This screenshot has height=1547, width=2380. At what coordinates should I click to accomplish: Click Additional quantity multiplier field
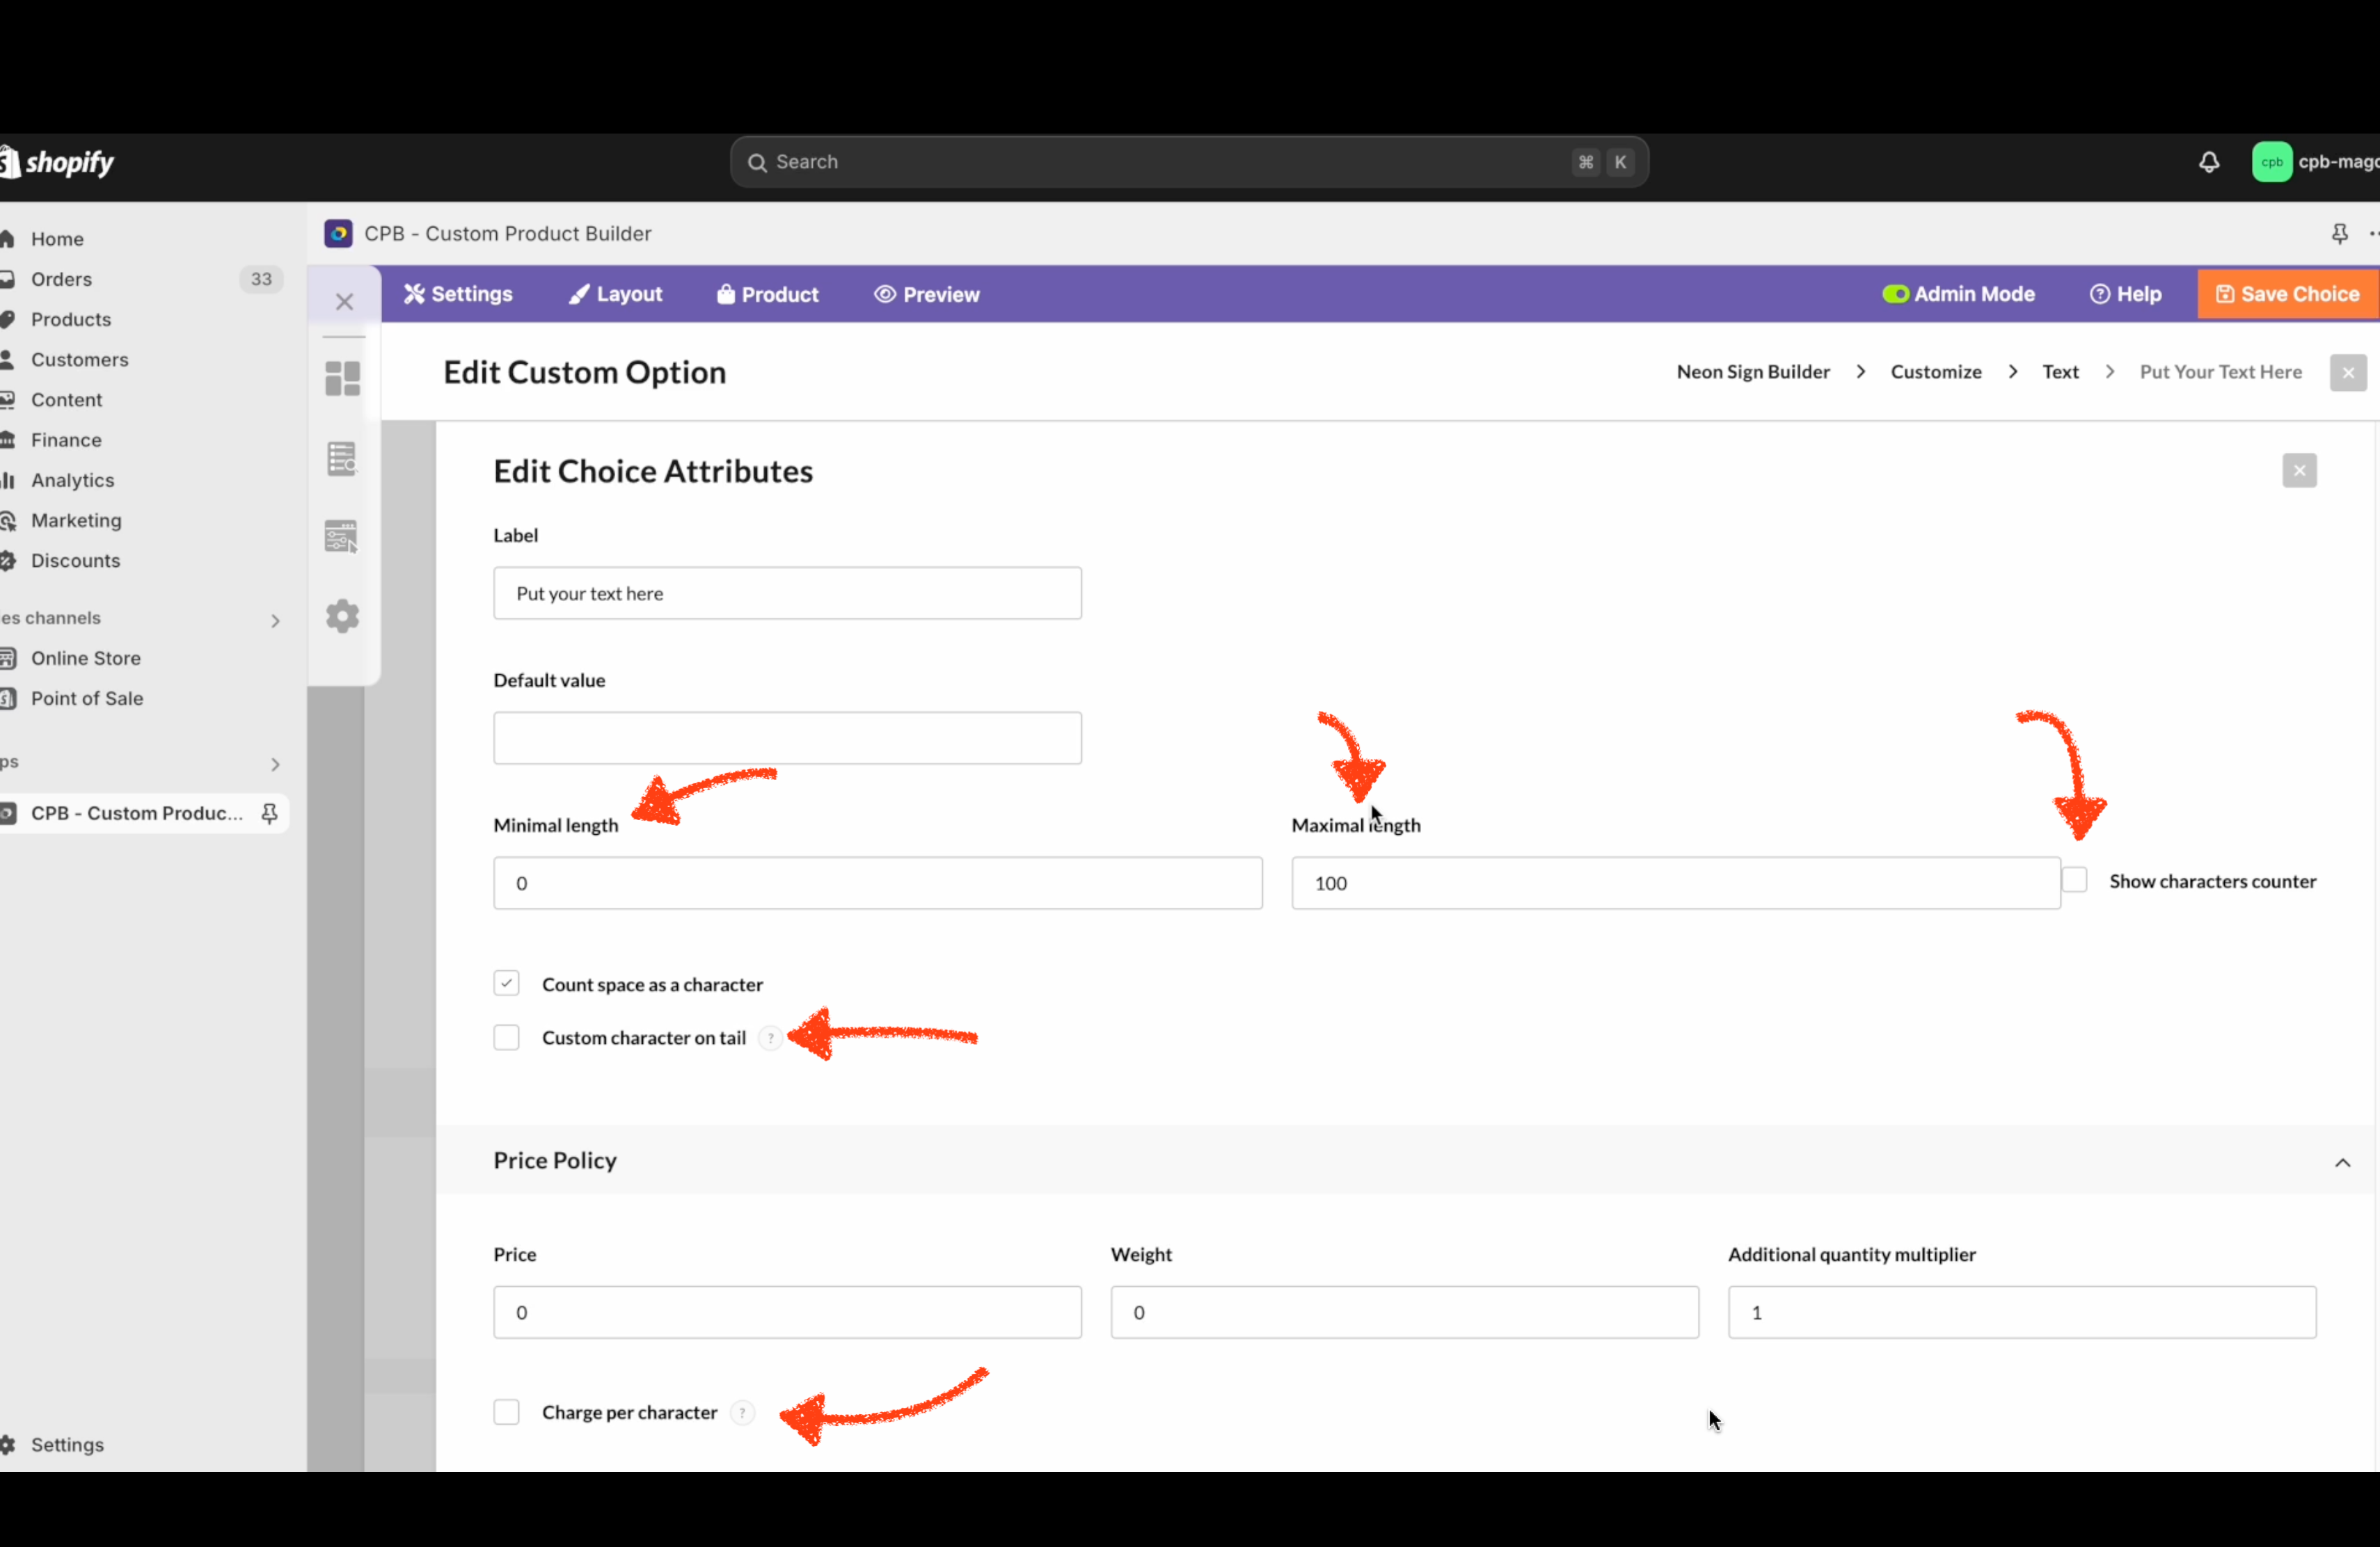(2022, 1312)
